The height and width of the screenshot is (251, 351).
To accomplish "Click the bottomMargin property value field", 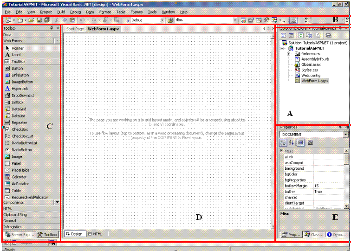I will [328, 186].
